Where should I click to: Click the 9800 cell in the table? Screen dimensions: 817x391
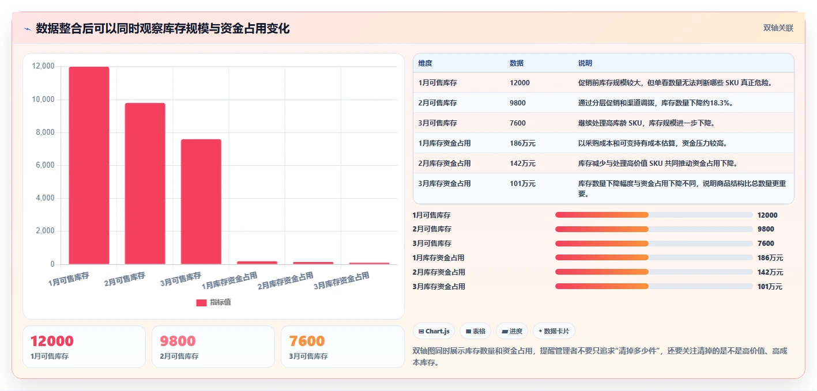[x=518, y=103]
